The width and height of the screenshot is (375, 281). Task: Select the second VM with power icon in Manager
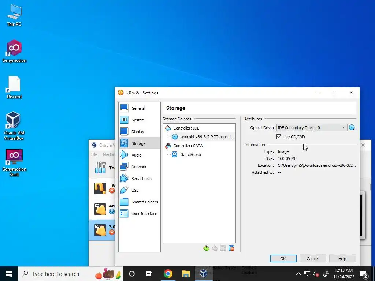102,209
